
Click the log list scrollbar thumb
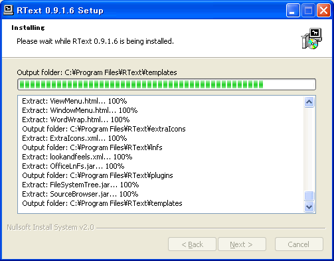(309, 196)
